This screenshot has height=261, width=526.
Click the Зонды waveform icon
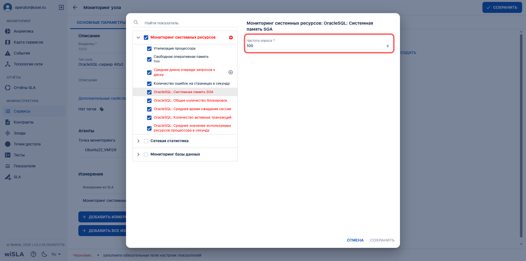(8, 133)
